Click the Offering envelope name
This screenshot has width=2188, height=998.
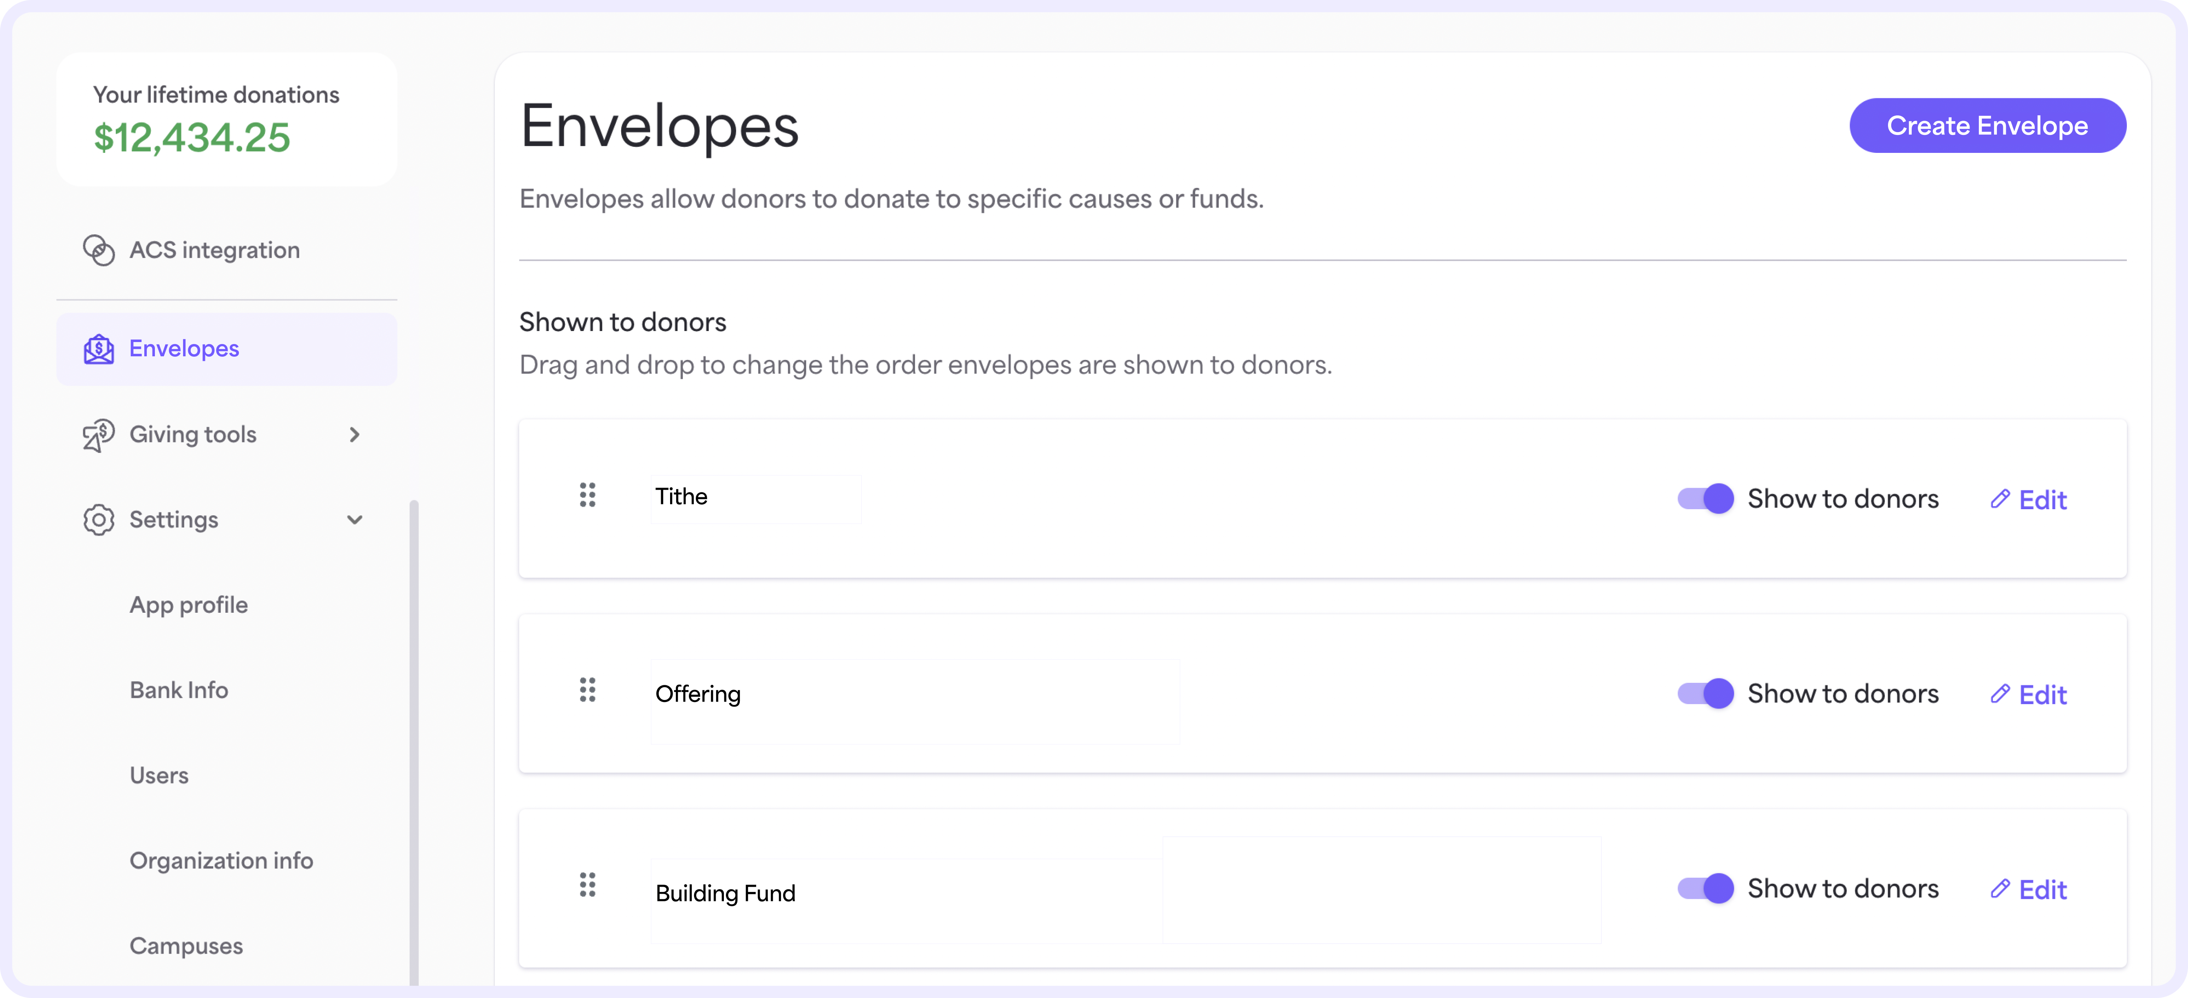click(697, 694)
